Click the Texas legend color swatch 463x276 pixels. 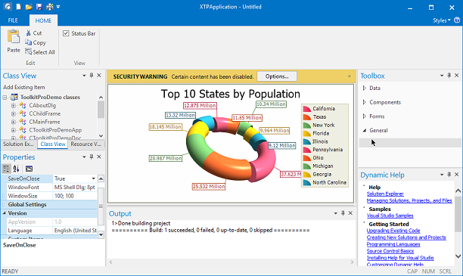point(307,117)
